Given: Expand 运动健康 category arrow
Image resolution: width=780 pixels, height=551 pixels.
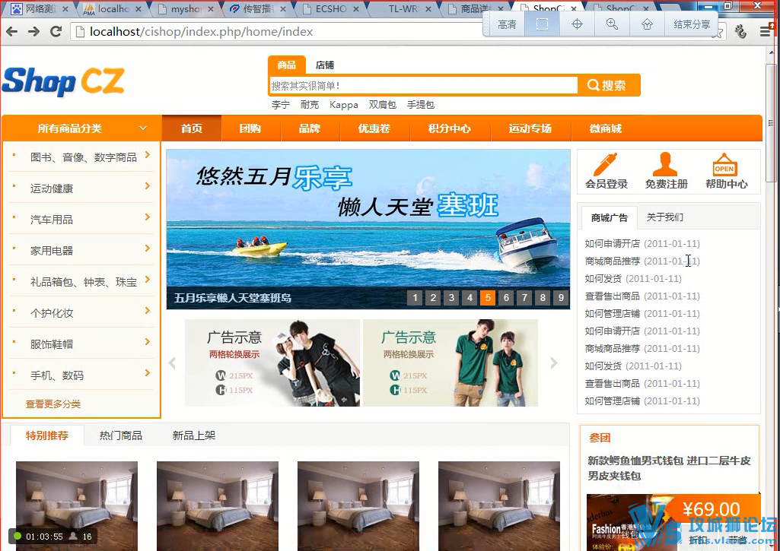Looking at the screenshot, I should pyautogui.click(x=147, y=186).
